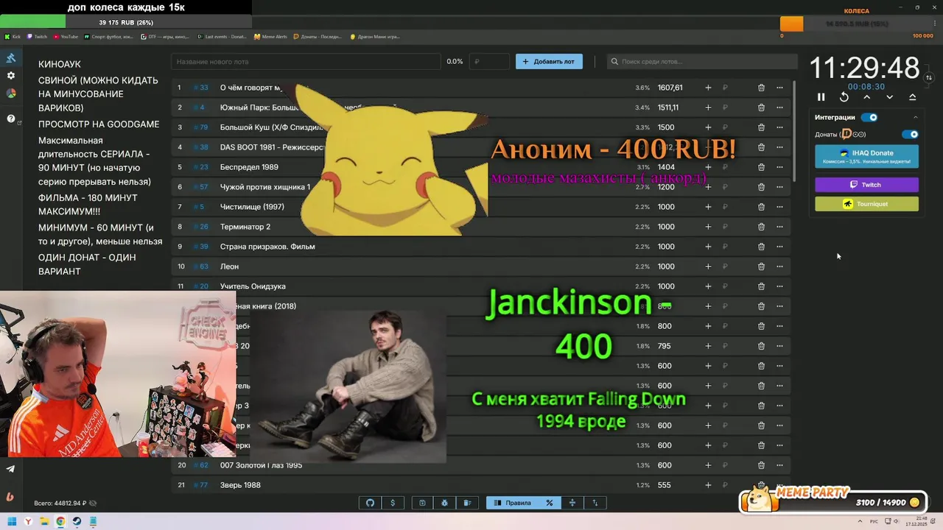943x530 pixels.
Task: Open the Last events - Donat... bookmark
Action: [x=223, y=36]
